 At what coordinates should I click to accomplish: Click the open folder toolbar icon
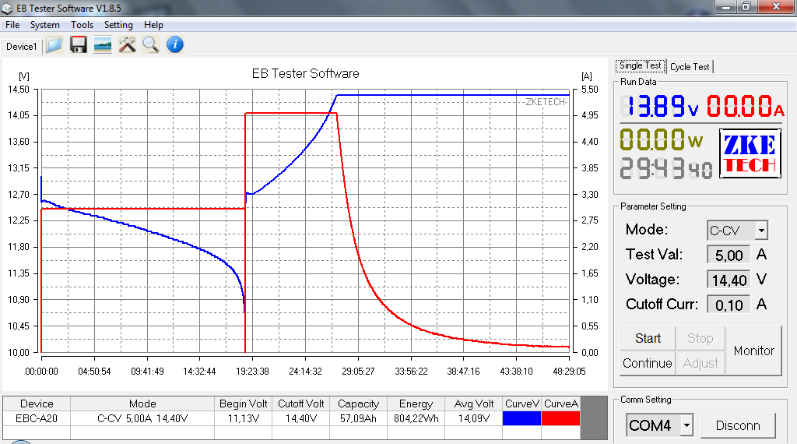click(53, 45)
